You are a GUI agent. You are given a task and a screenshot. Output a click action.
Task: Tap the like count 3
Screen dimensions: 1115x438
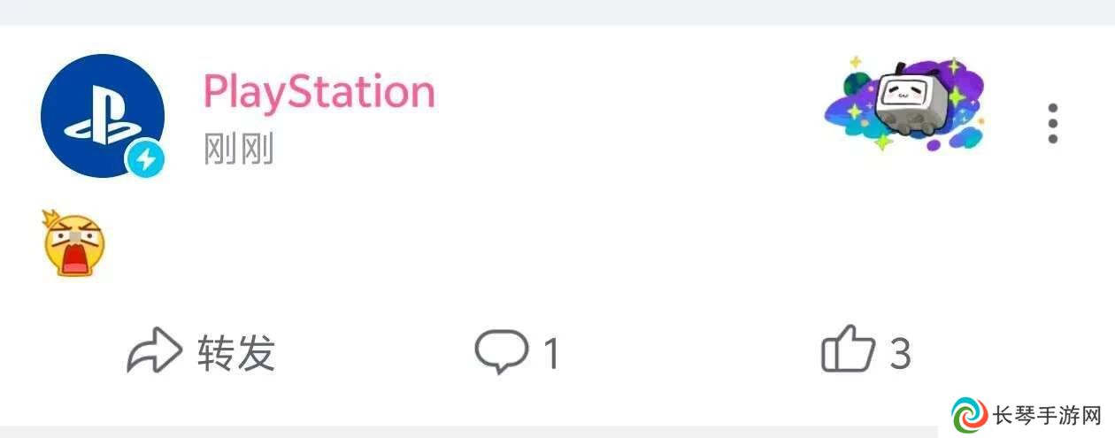point(900,354)
